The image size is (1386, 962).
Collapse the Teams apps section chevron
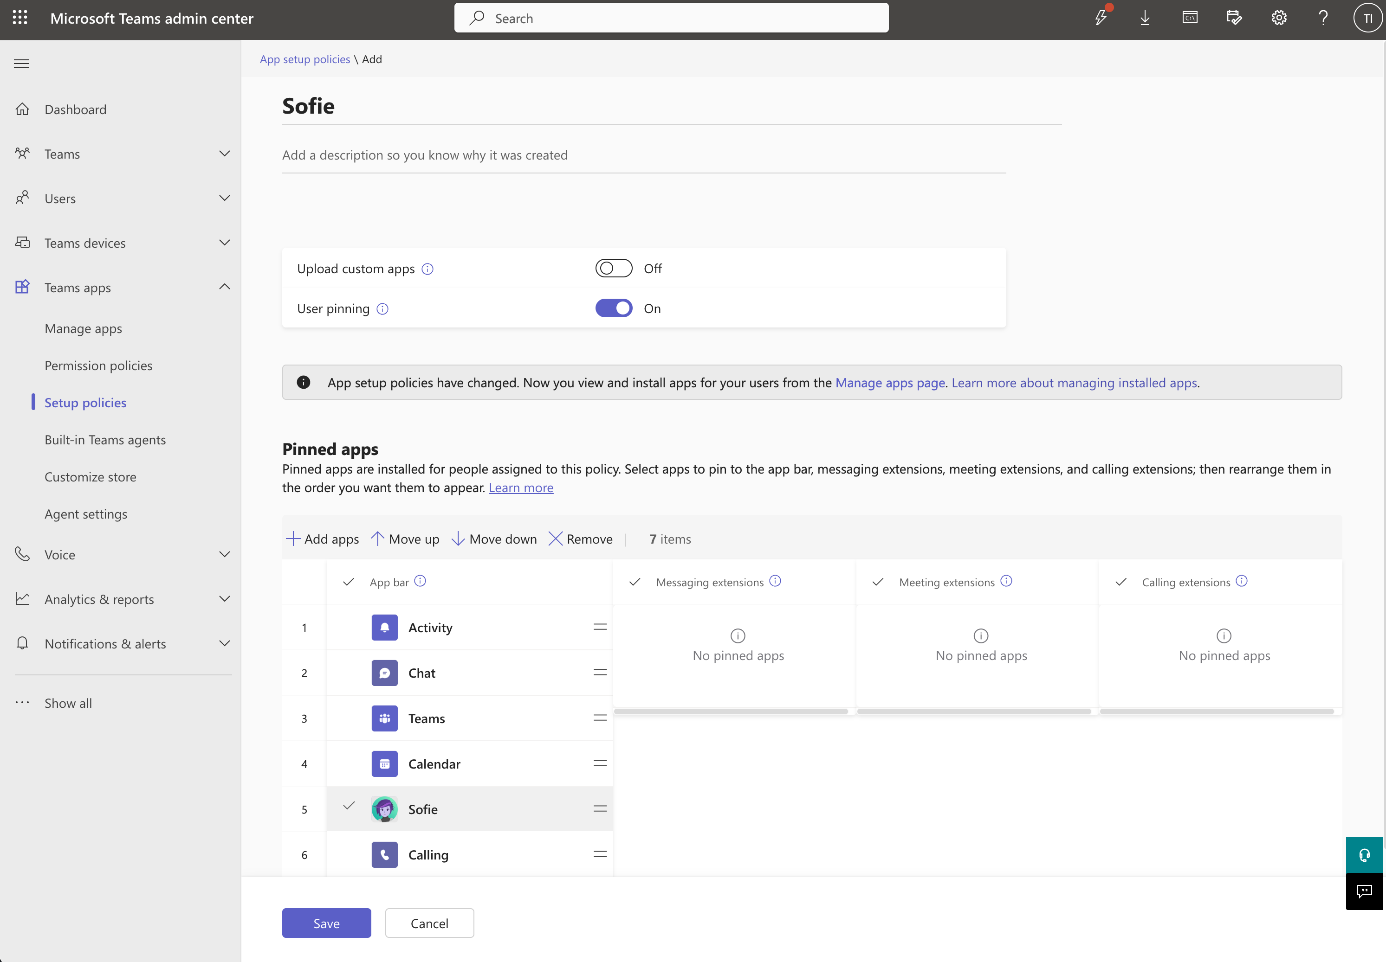coord(224,287)
